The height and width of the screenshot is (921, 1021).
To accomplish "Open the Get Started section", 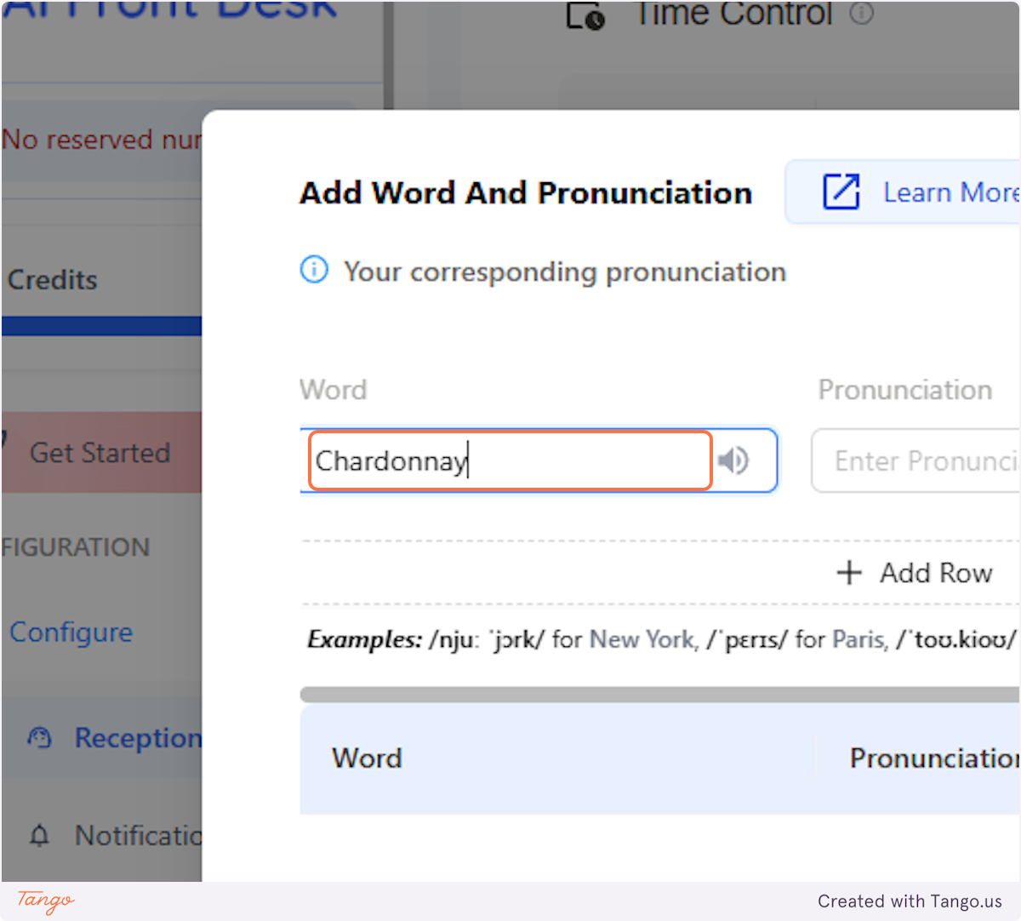I will 101,452.
